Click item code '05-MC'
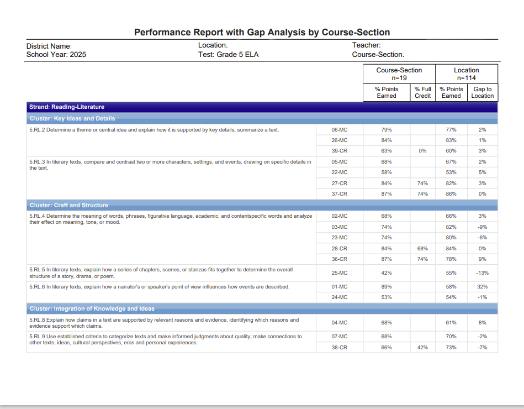Viewport: 524px width, 409px height. [339, 161]
